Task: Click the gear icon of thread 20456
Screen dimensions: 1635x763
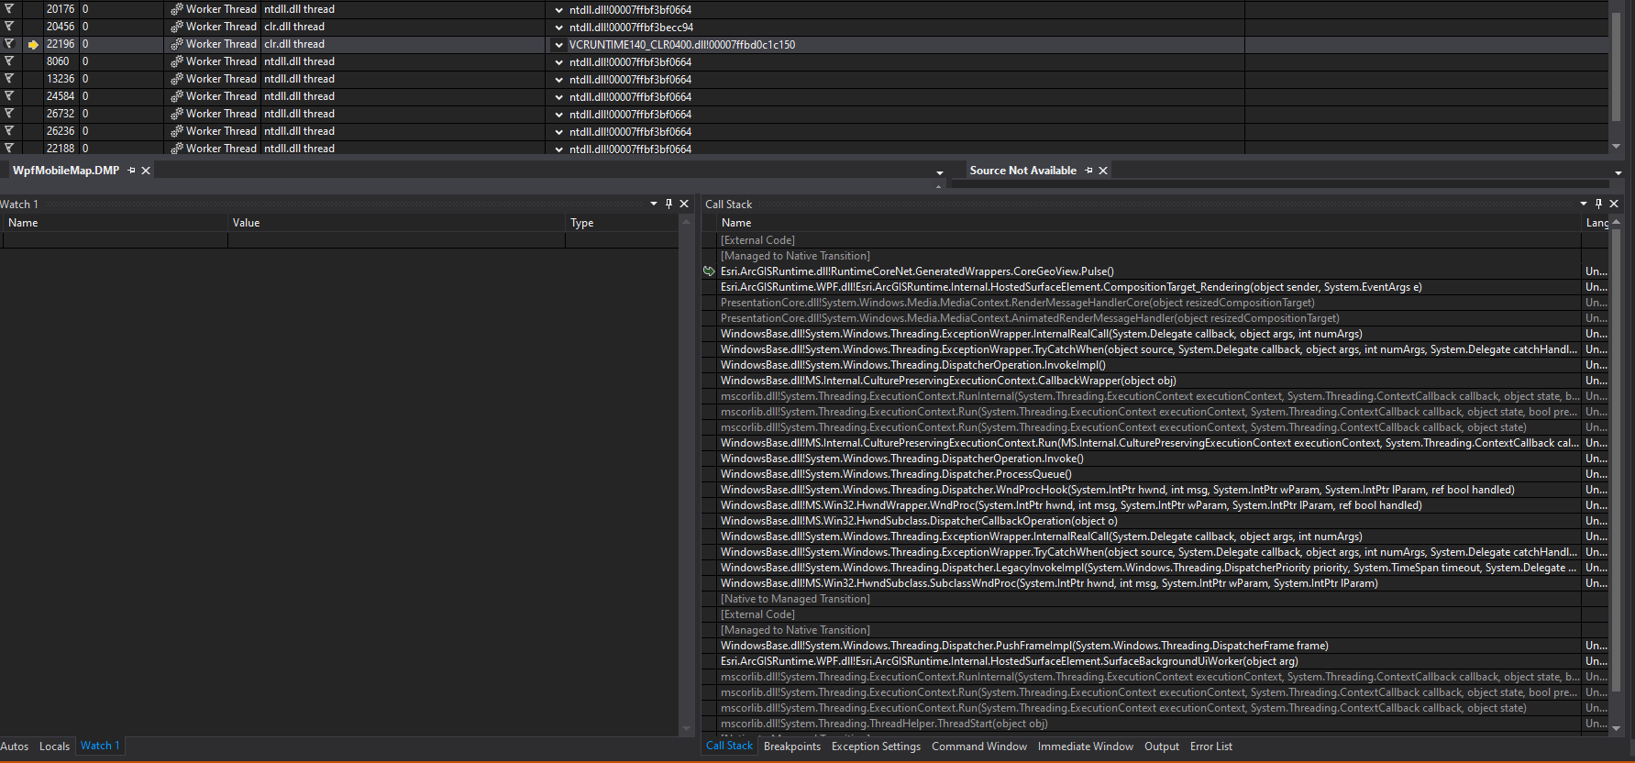Action: coord(177,27)
